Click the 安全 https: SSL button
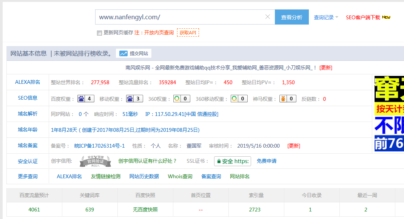 point(233,161)
